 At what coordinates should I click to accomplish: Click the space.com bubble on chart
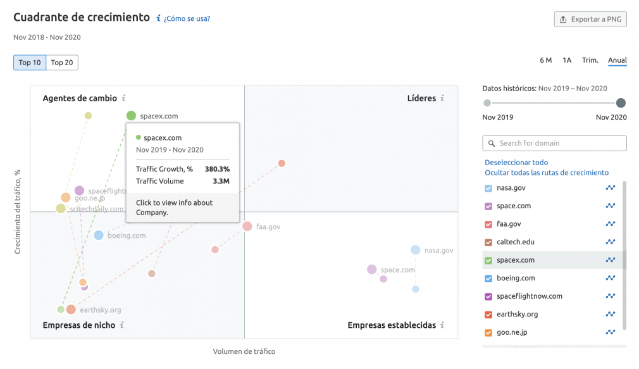pos(371,270)
